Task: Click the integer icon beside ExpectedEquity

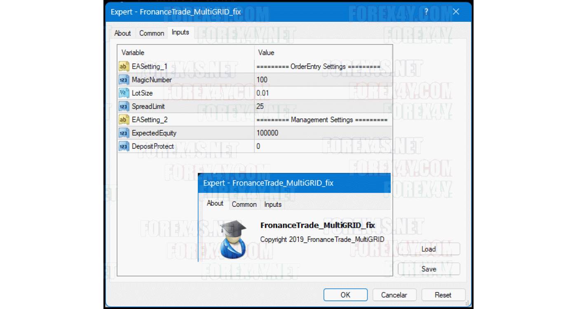Action: pos(124,133)
